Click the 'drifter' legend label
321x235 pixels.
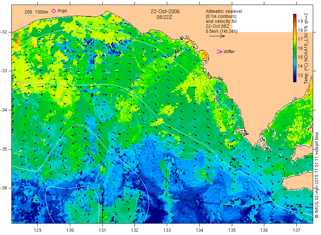pyautogui.click(x=229, y=52)
